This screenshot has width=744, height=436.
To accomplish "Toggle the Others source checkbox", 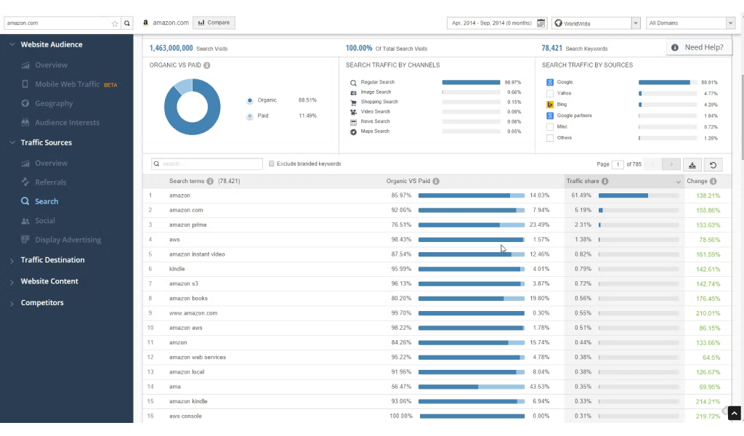I will 550,138.
